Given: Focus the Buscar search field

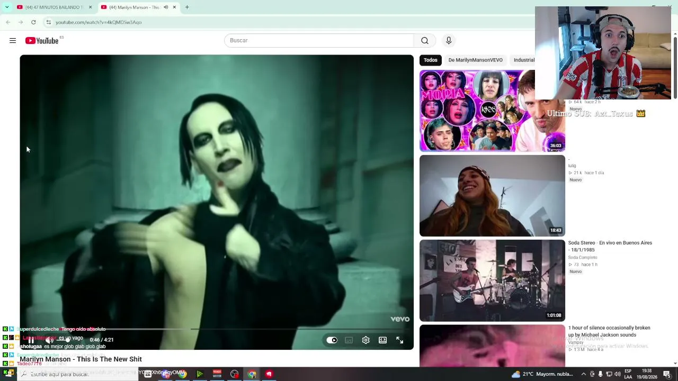Looking at the screenshot, I should coord(319,41).
